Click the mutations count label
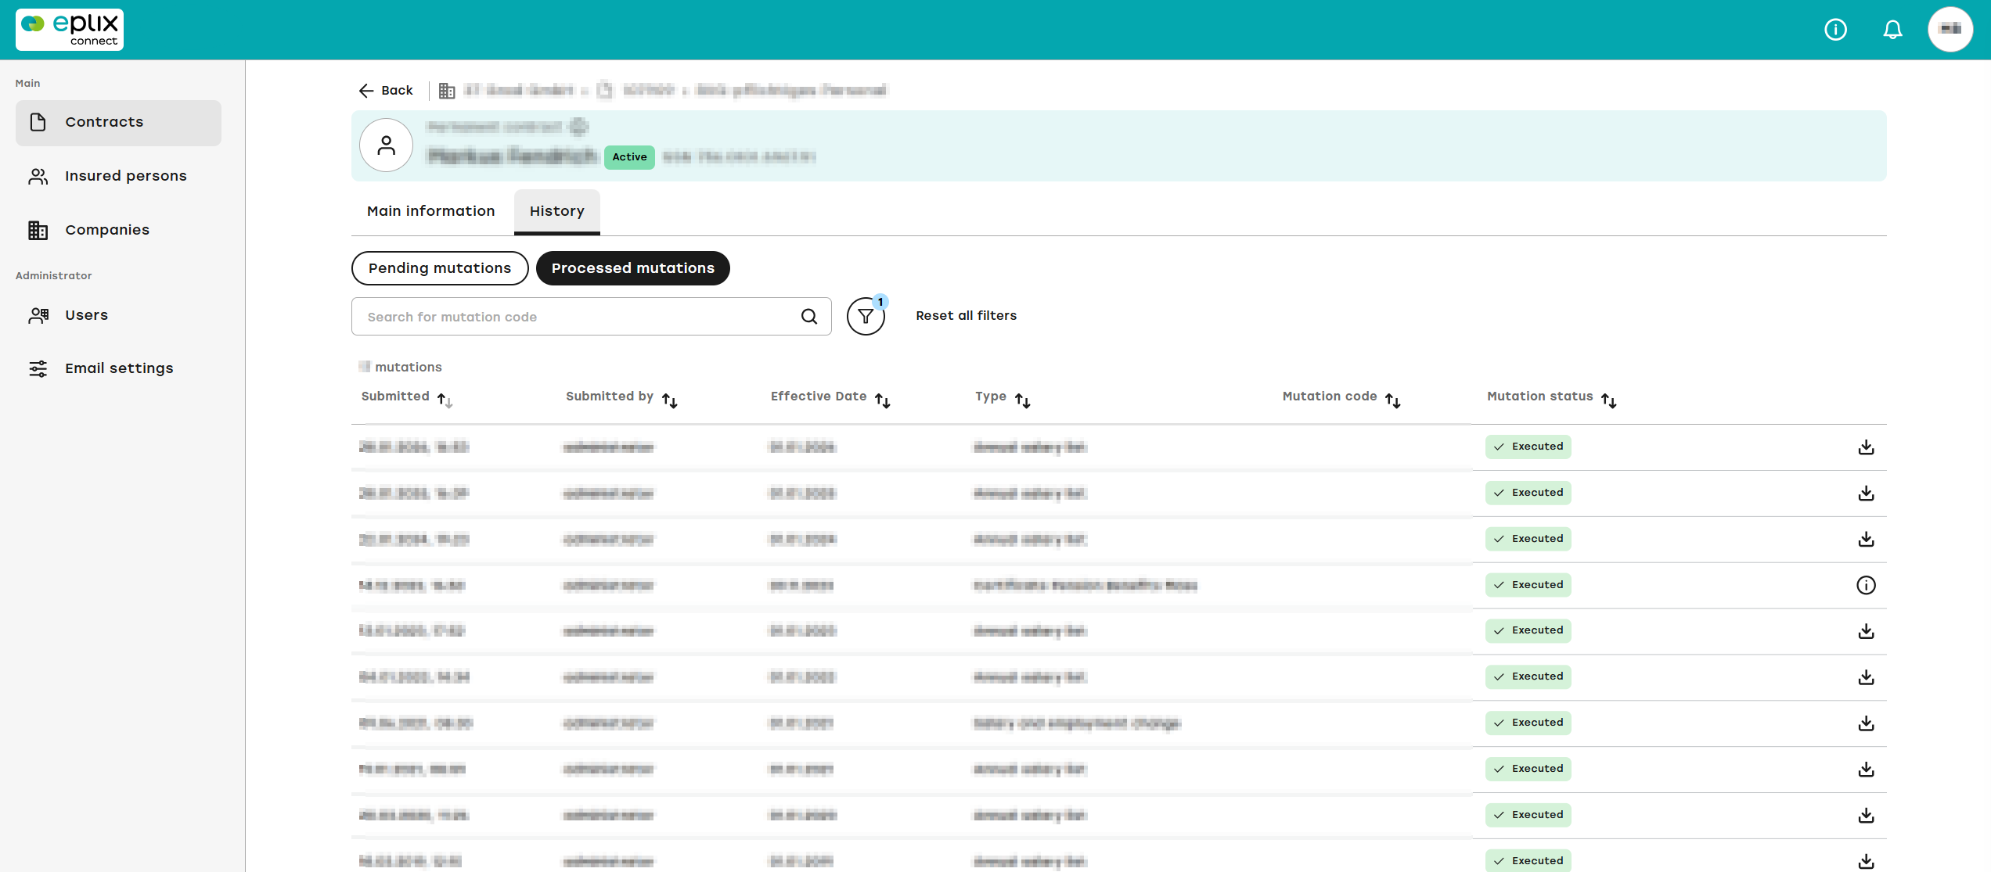The height and width of the screenshot is (872, 1991). coord(401,367)
